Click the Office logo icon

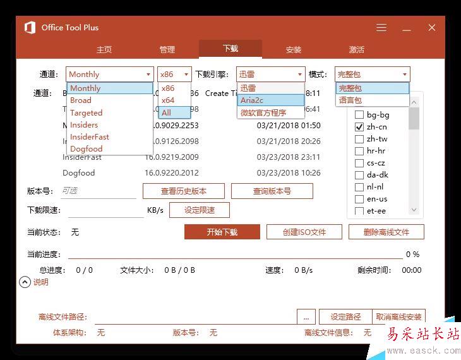[x=30, y=28]
